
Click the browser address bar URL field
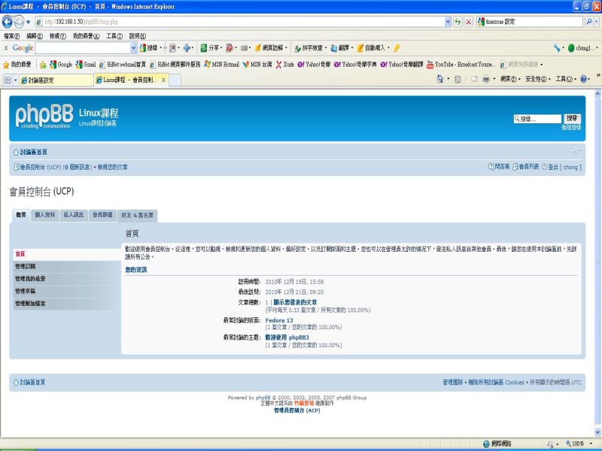click(240, 22)
